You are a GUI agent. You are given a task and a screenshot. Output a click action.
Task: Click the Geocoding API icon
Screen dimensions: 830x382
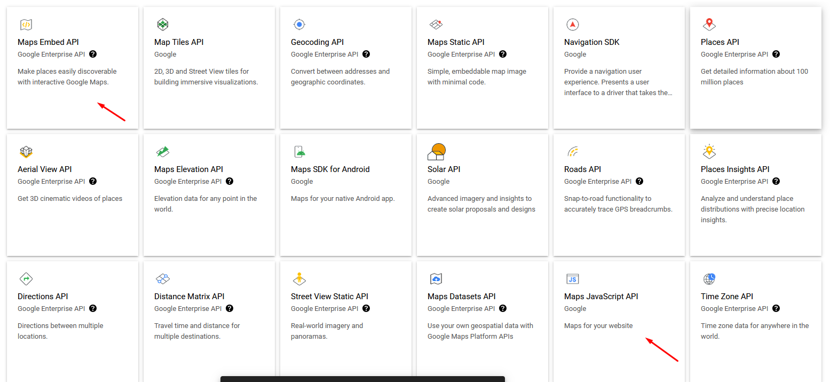(299, 25)
